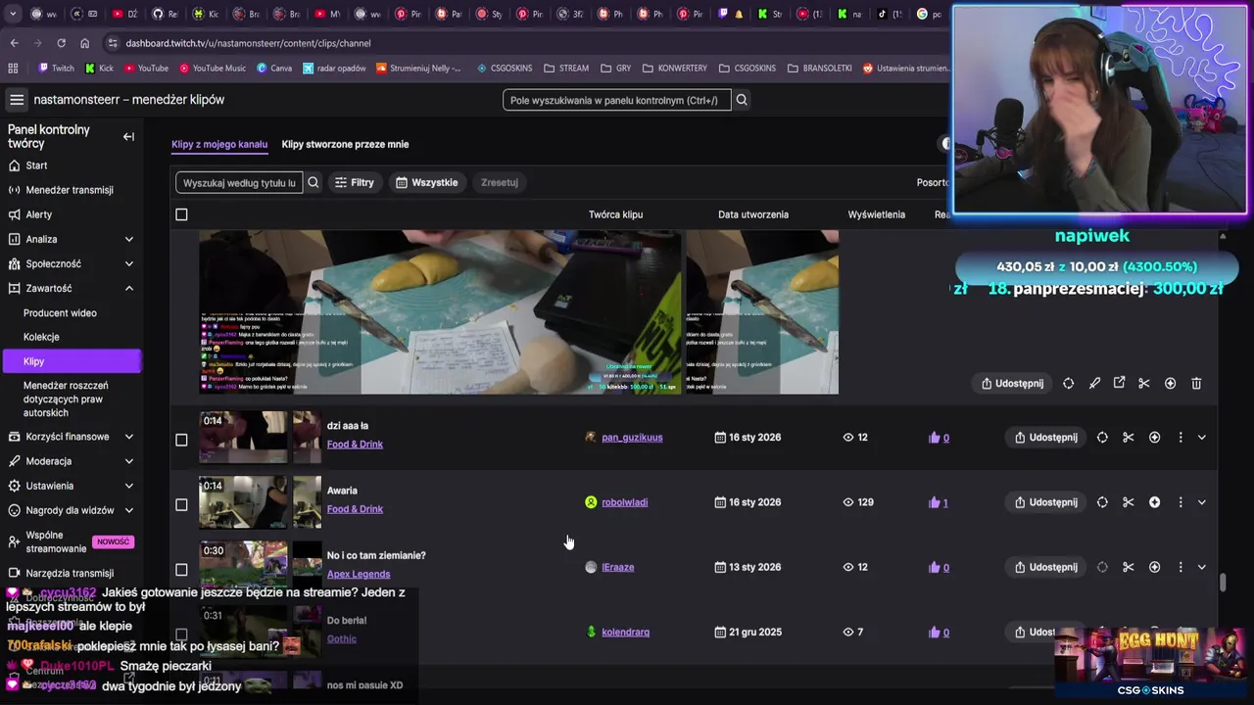Edit the expanded clip with pencil icon

pos(1094,384)
